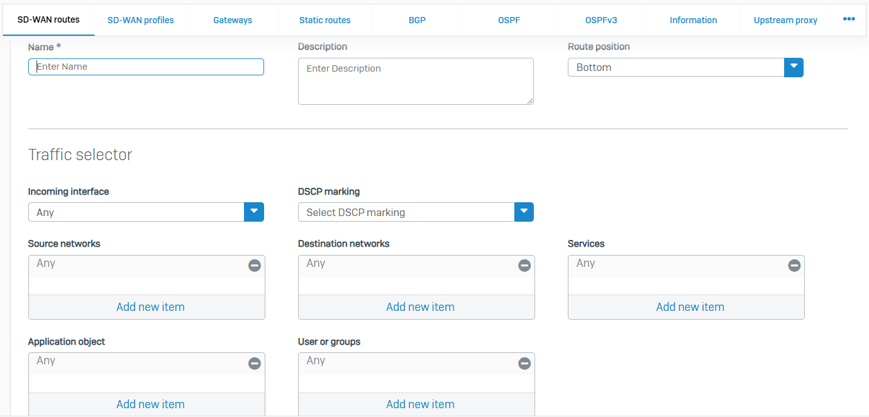
Task: Add new item to Destination networks
Action: (x=420, y=307)
